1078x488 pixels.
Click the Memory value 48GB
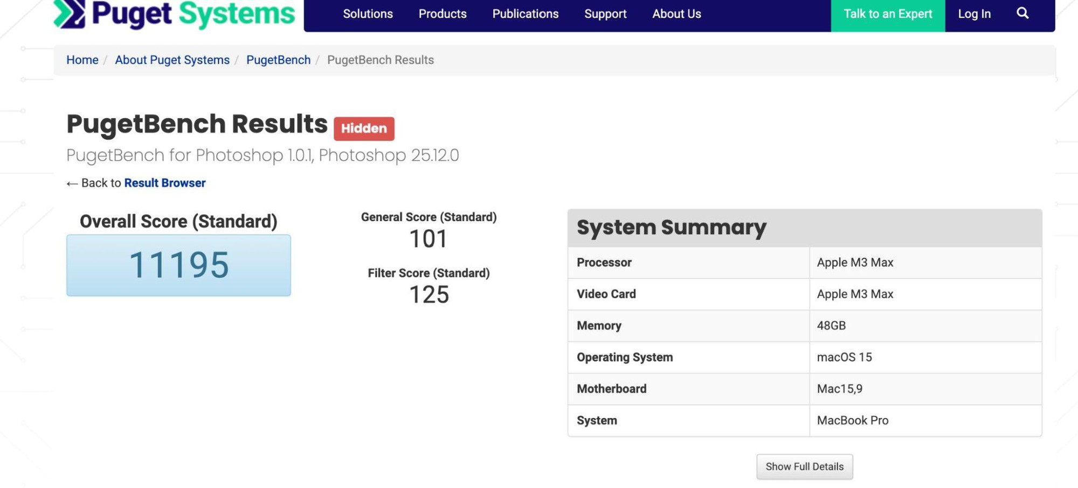831,326
